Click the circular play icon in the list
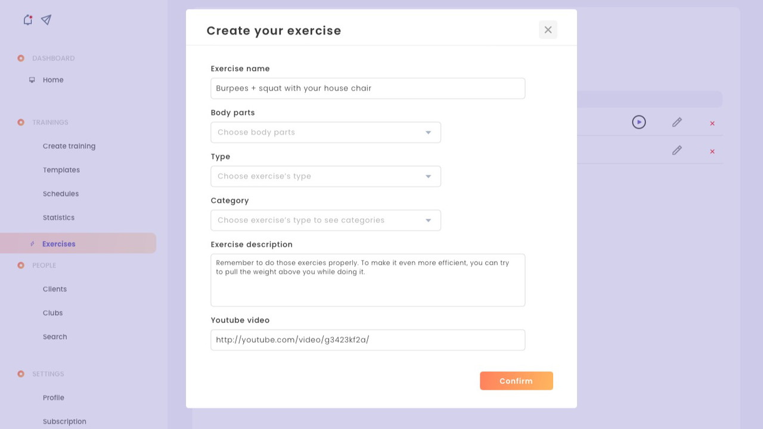Screen dimensions: 763x429 coord(638,122)
